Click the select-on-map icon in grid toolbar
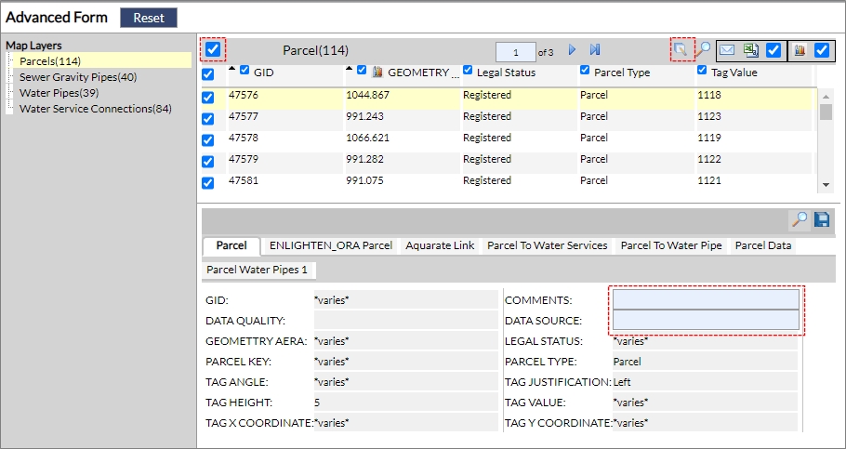 tap(682, 50)
